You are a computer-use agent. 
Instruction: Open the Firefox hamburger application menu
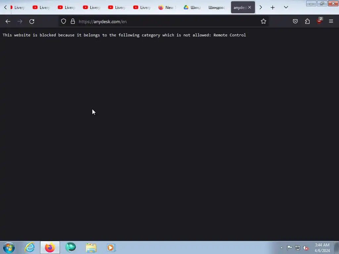(x=331, y=21)
